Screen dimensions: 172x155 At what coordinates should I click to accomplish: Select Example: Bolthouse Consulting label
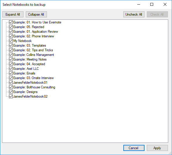34,87
